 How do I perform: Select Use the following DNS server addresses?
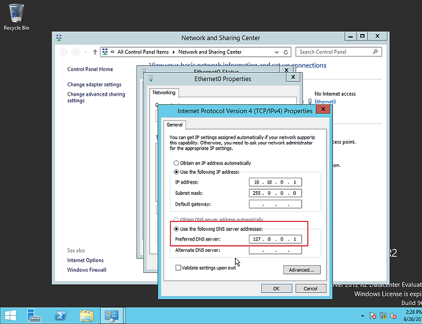(176, 229)
